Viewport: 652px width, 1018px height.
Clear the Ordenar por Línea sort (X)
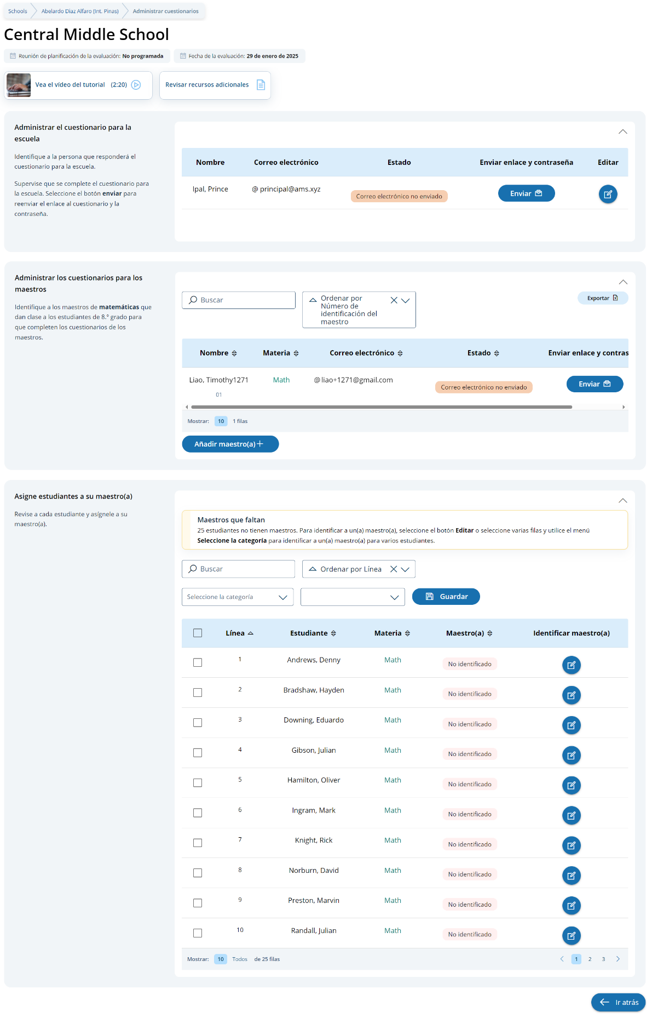click(394, 569)
